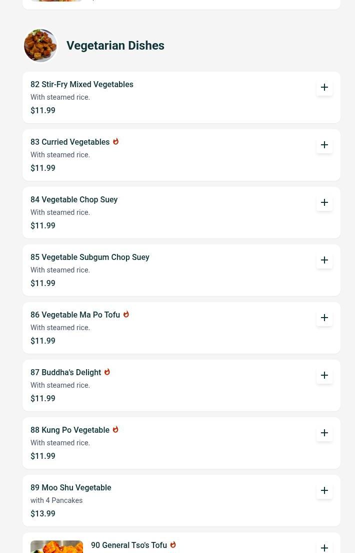Open General Tso's Tofu dish photo
355x553 pixels.
[56, 546]
